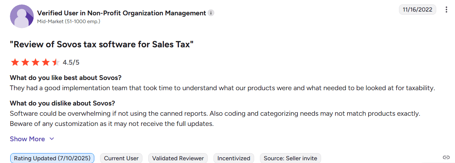This screenshot has width=455, height=163.
Task: Click the 11/16/2022 date badge
Action: click(417, 10)
